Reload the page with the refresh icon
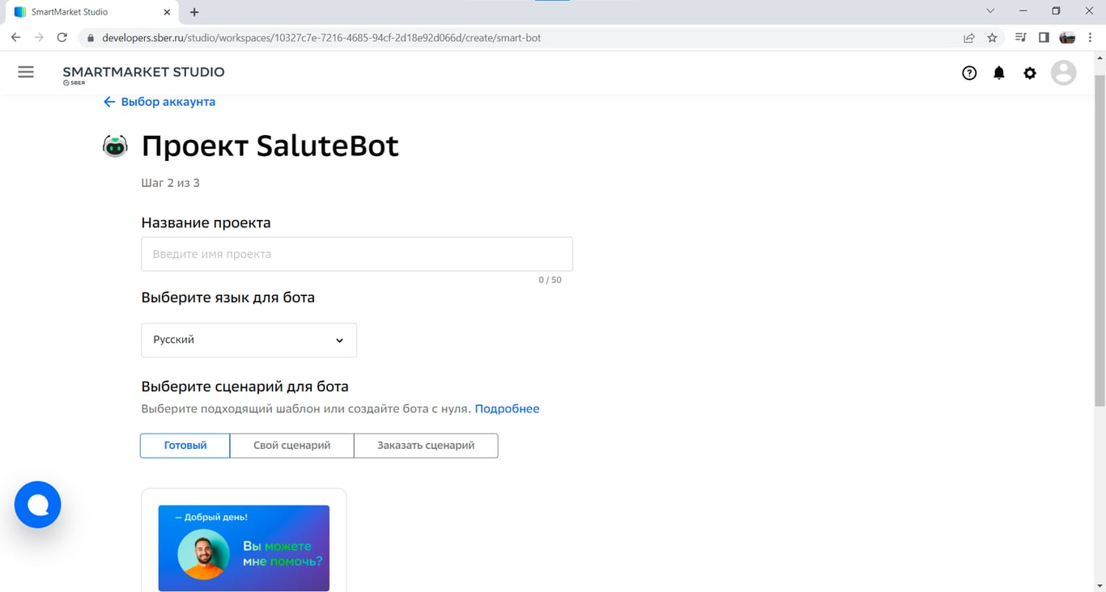The width and height of the screenshot is (1106, 592). click(62, 37)
